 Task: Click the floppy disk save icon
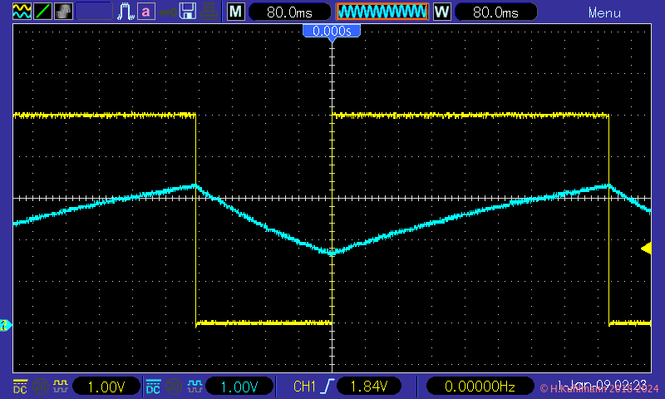point(188,12)
